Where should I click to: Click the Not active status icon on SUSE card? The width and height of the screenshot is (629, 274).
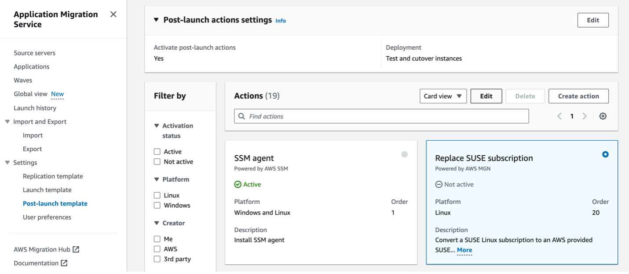pyautogui.click(x=439, y=184)
